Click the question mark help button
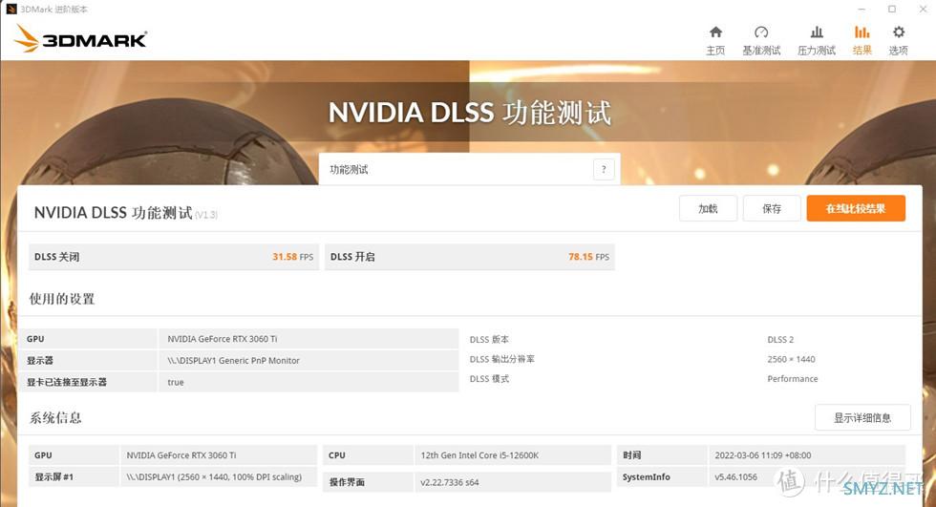 (604, 169)
